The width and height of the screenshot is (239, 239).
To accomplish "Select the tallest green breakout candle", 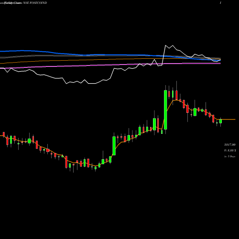I will [165, 110].
